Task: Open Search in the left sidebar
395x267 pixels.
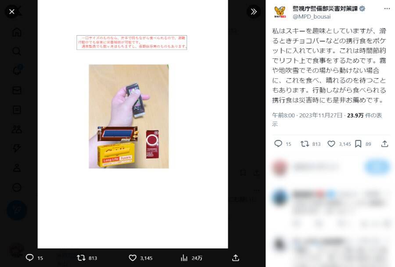Action: coord(17,51)
